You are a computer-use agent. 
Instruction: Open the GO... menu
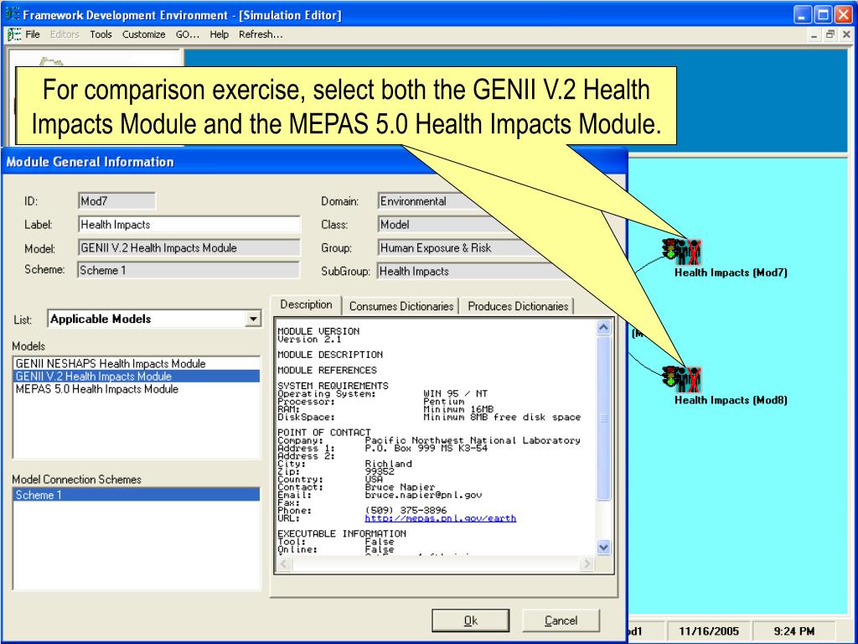(x=188, y=34)
